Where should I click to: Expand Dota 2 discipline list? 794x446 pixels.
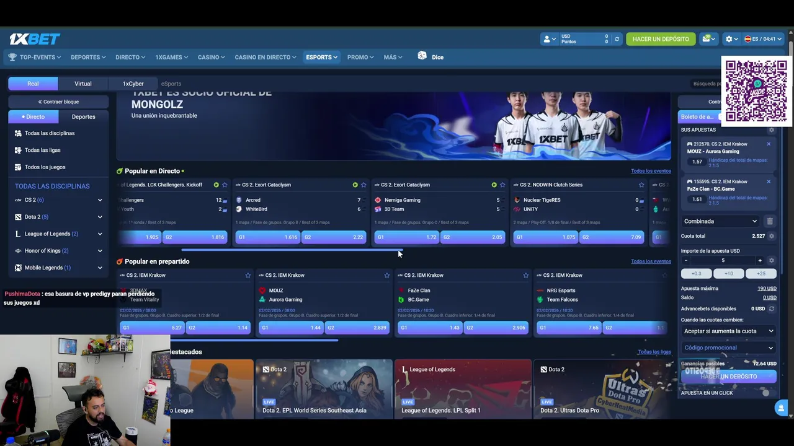click(x=100, y=217)
